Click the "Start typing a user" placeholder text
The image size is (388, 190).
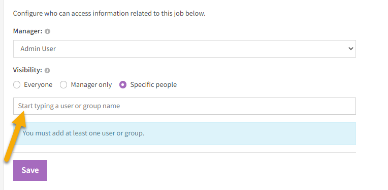[69, 106]
